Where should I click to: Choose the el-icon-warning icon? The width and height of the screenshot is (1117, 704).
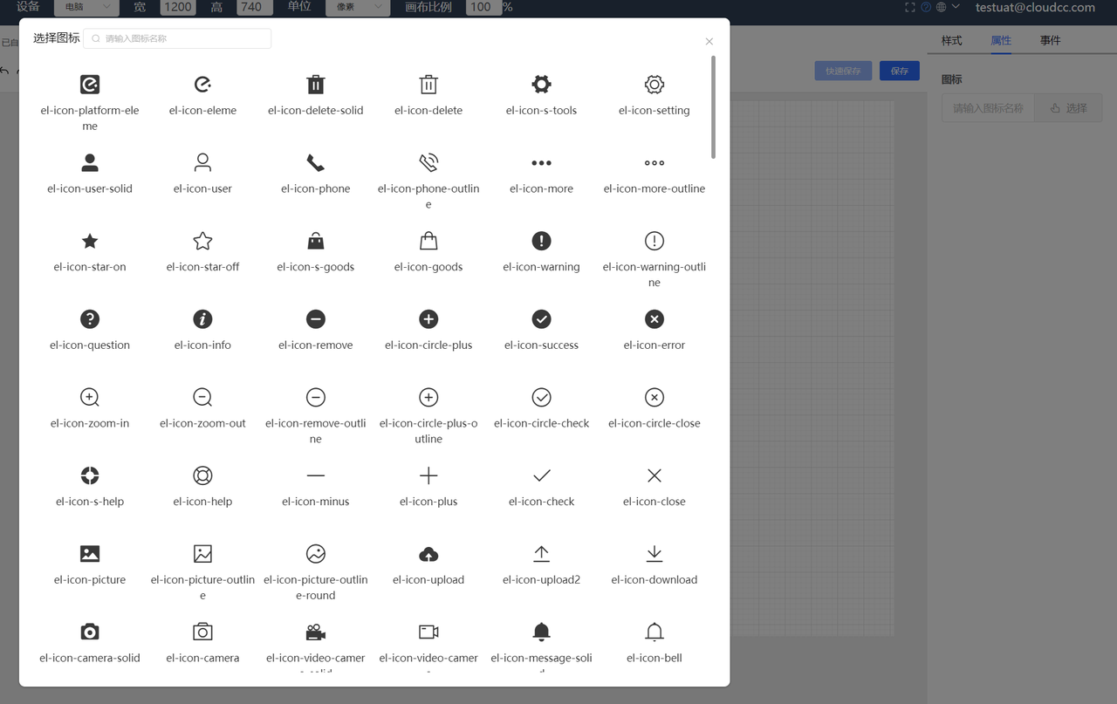point(541,242)
